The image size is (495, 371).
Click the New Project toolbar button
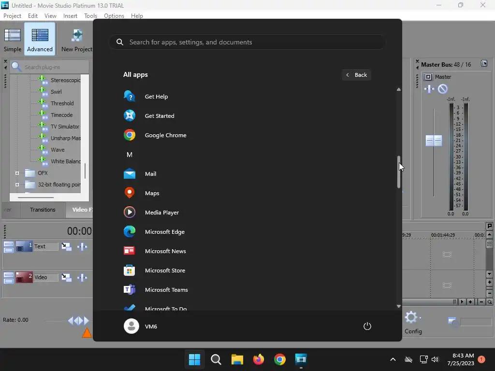[77, 40]
